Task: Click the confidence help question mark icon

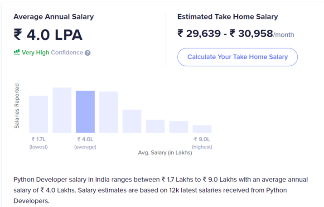Action: pos(88,53)
